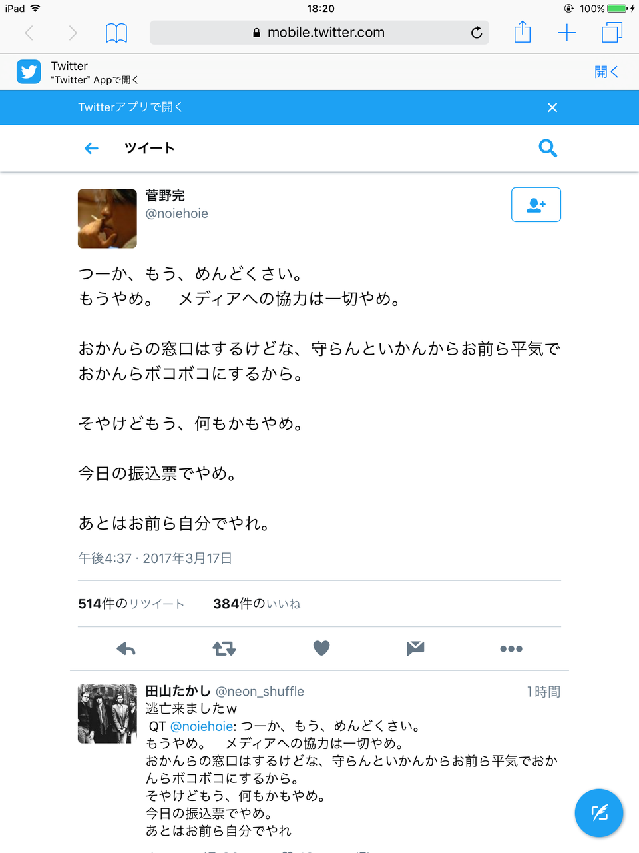
Task: Show all open tabs in Safari
Action: 612,33
